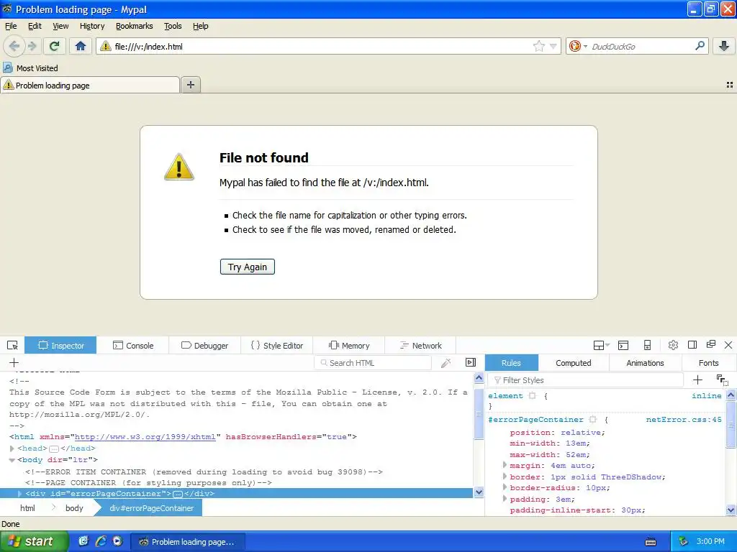
Task: Switch to the Style Editor tab
Action: (277, 346)
